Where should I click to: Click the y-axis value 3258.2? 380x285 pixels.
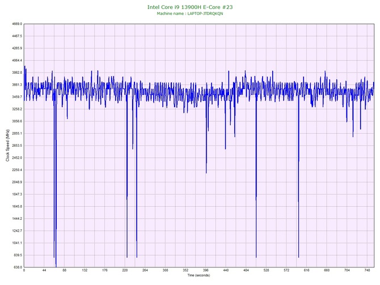(x=17, y=109)
